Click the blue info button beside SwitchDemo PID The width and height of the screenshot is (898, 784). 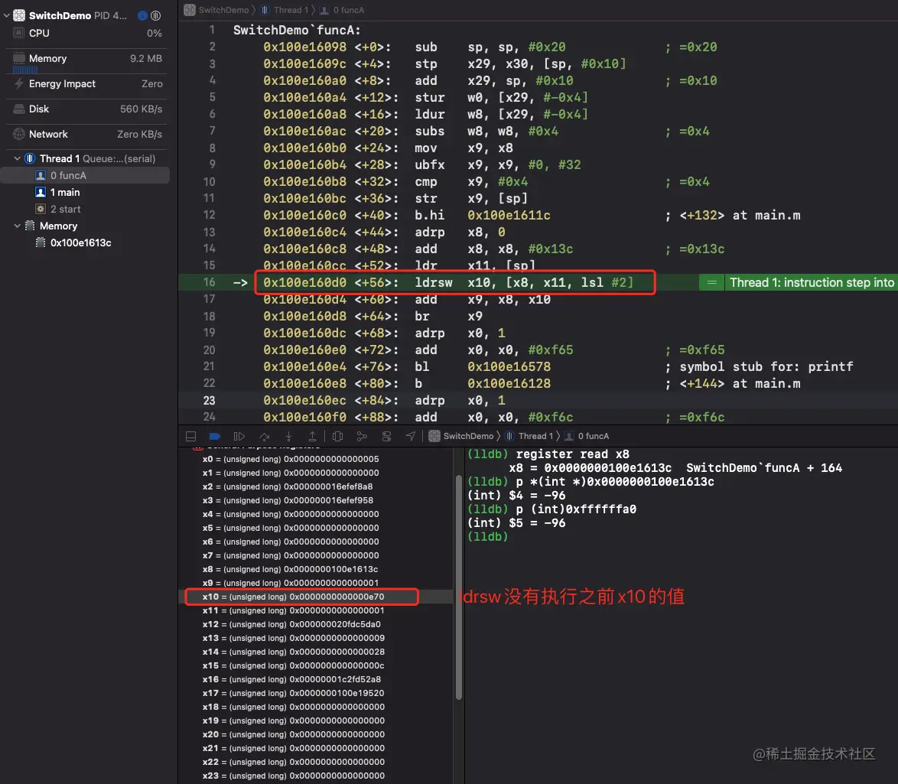coord(142,15)
